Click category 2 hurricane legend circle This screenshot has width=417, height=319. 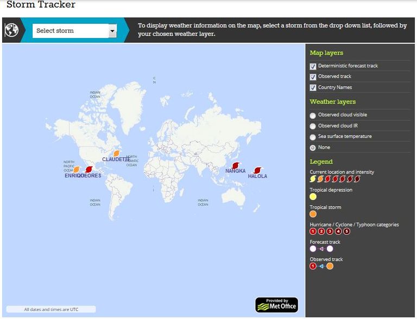pos(321,231)
